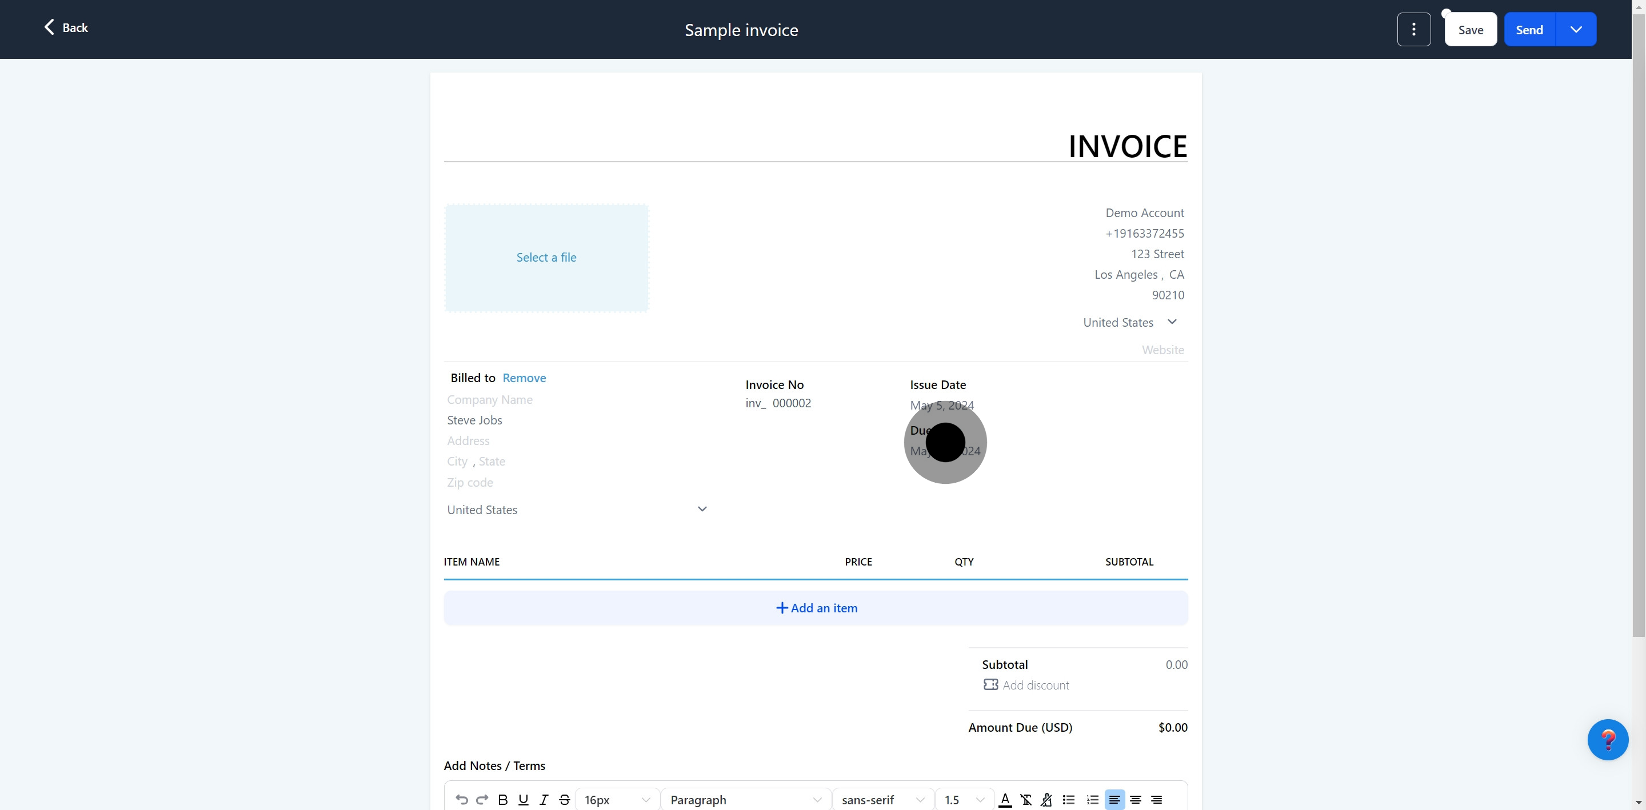Click the Save button
The image size is (1646, 810).
[x=1471, y=29]
